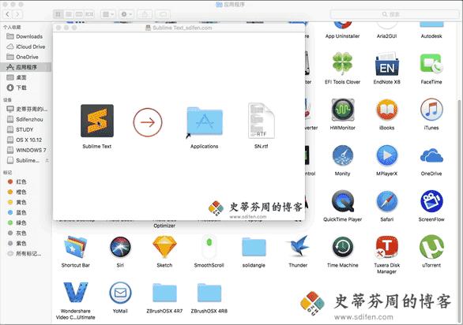The width and height of the screenshot is (463, 325).
Task: Select the Sublime Text app icon
Action: (x=97, y=121)
